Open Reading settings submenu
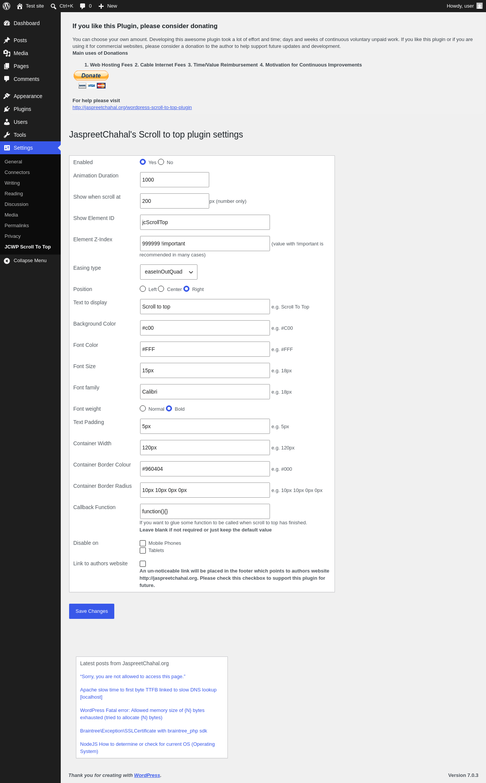The image size is (486, 783). pos(14,194)
